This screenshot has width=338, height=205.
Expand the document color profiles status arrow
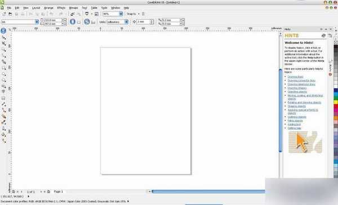pyautogui.click(x=128, y=201)
